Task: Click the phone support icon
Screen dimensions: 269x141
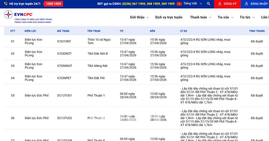Action: click(6, 4)
